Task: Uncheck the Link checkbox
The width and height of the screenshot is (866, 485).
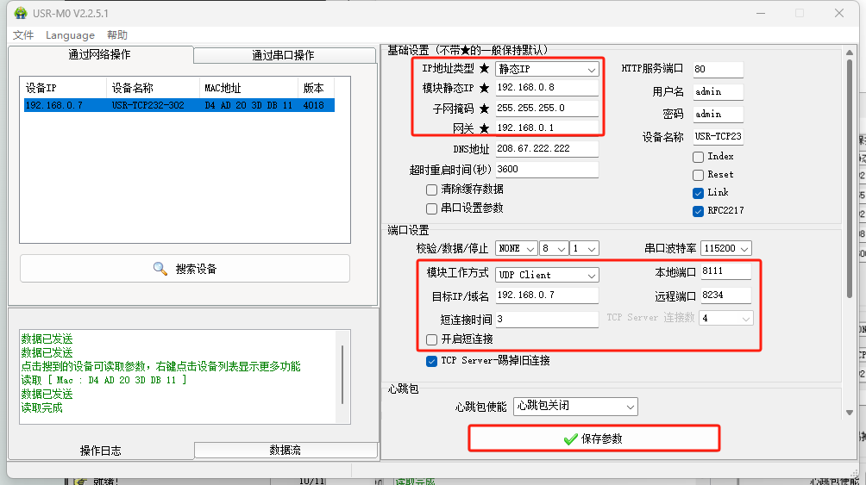Action: [x=698, y=193]
